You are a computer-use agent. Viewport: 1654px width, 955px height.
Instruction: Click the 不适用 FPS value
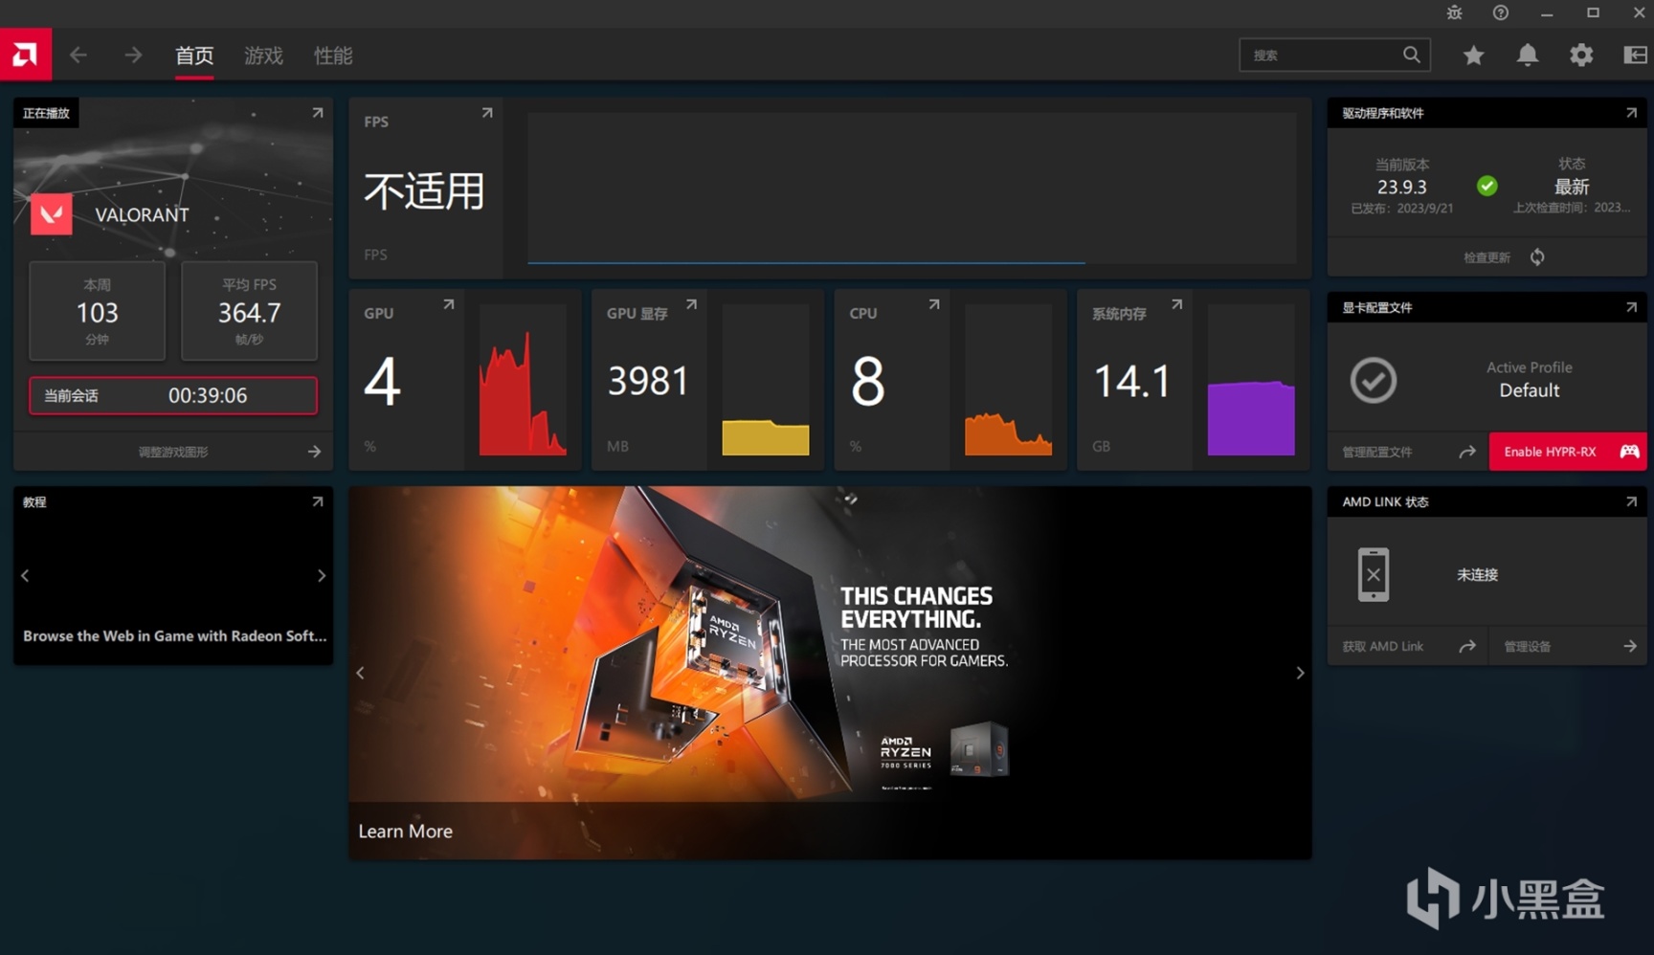coord(425,191)
